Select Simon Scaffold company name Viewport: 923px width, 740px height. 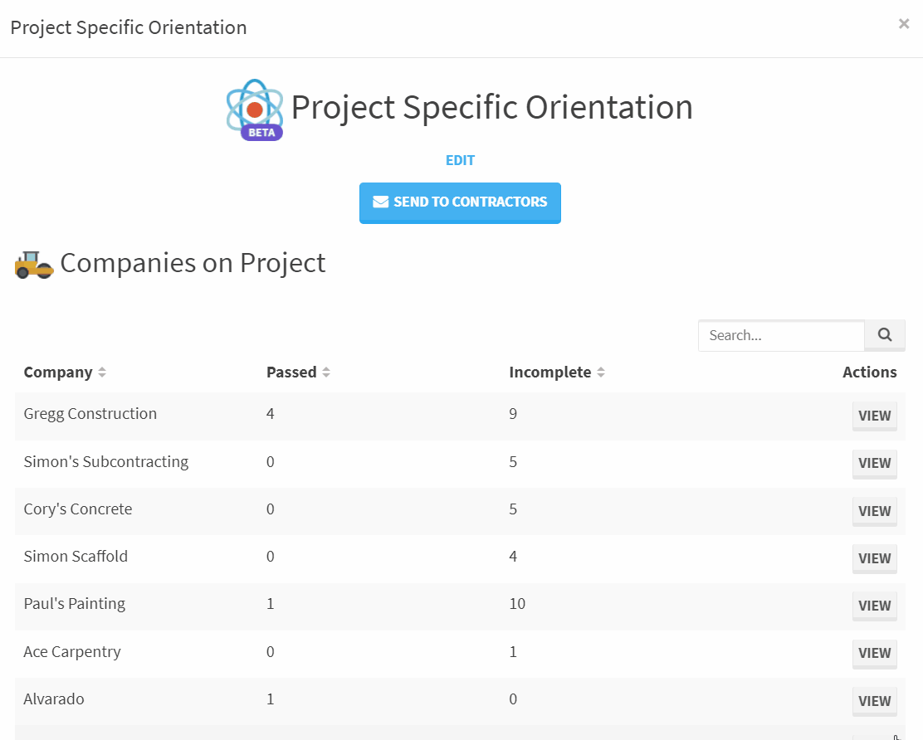click(x=76, y=557)
